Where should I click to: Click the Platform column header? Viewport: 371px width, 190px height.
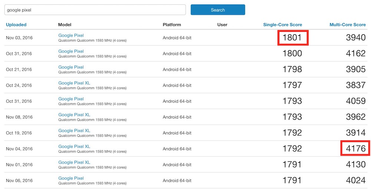(172, 25)
